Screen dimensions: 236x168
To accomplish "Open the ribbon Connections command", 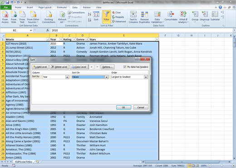I will tap(76, 13).
